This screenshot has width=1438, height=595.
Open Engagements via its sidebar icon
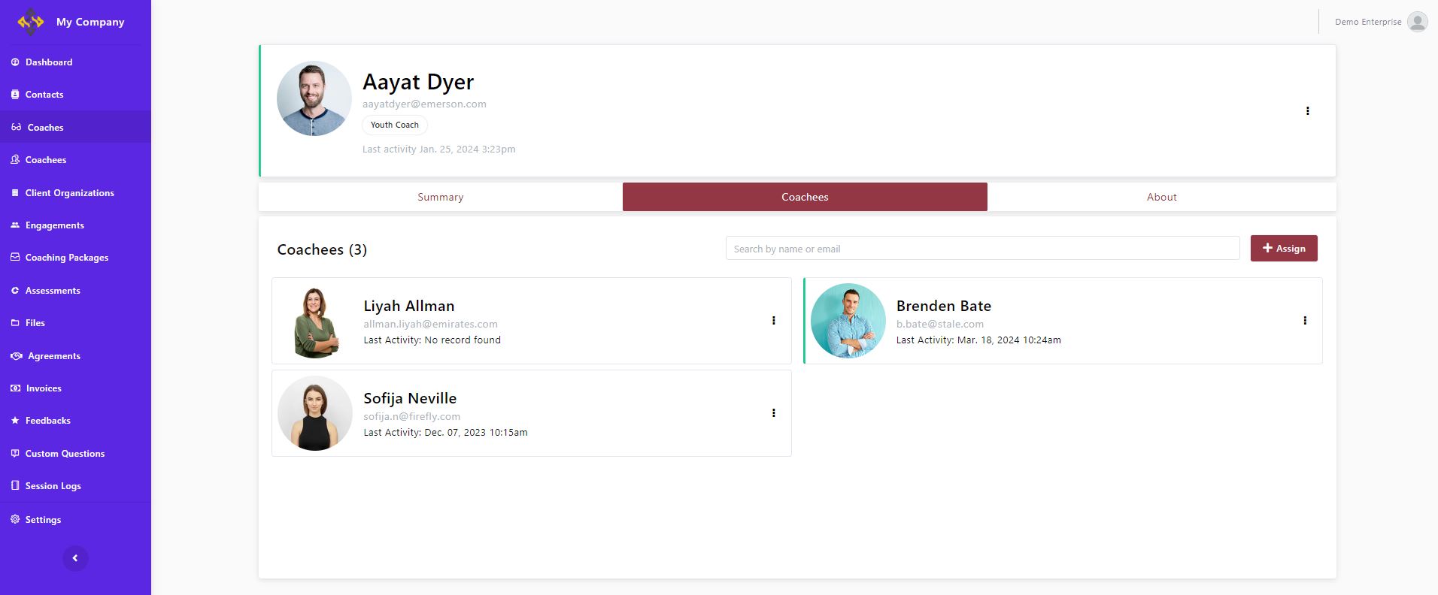[15, 225]
